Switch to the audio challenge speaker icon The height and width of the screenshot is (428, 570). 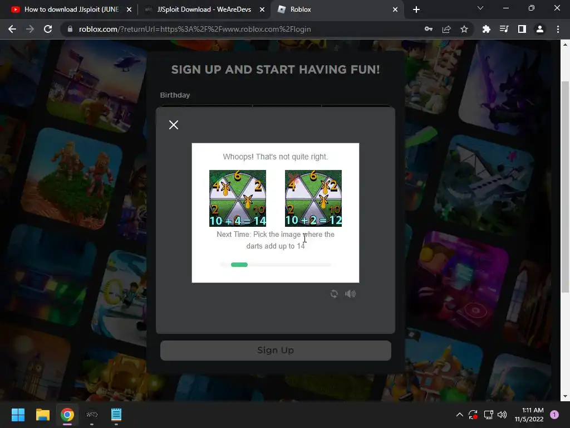tap(350, 294)
